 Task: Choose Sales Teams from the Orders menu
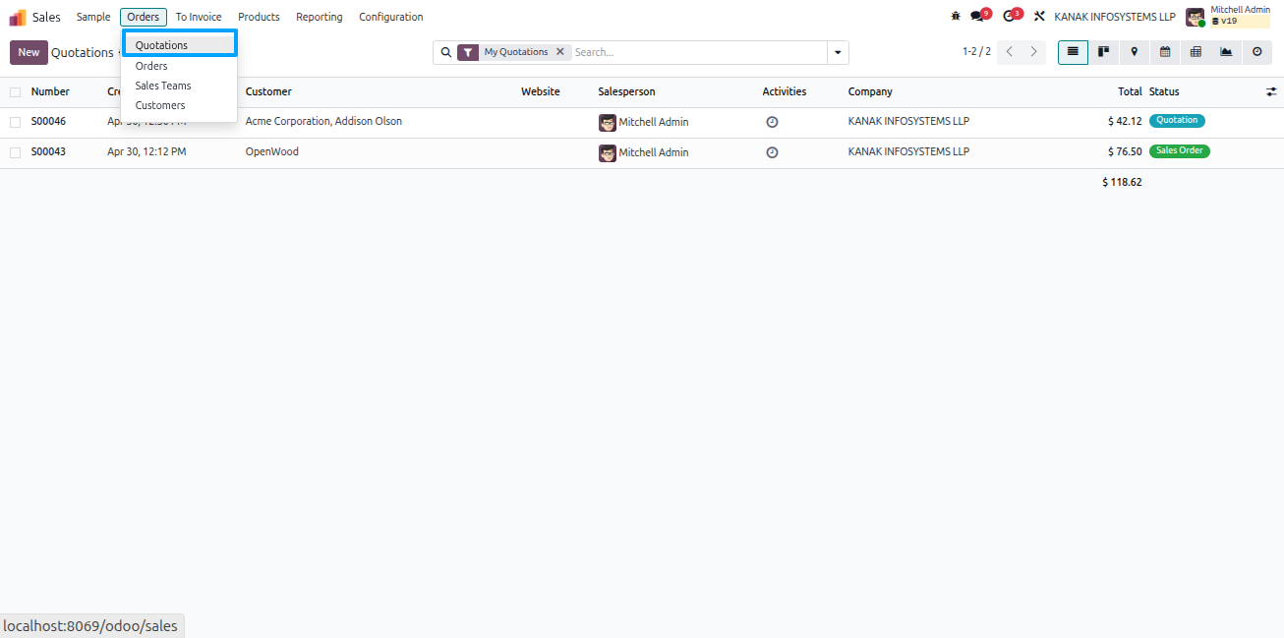(x=163, y=86)
